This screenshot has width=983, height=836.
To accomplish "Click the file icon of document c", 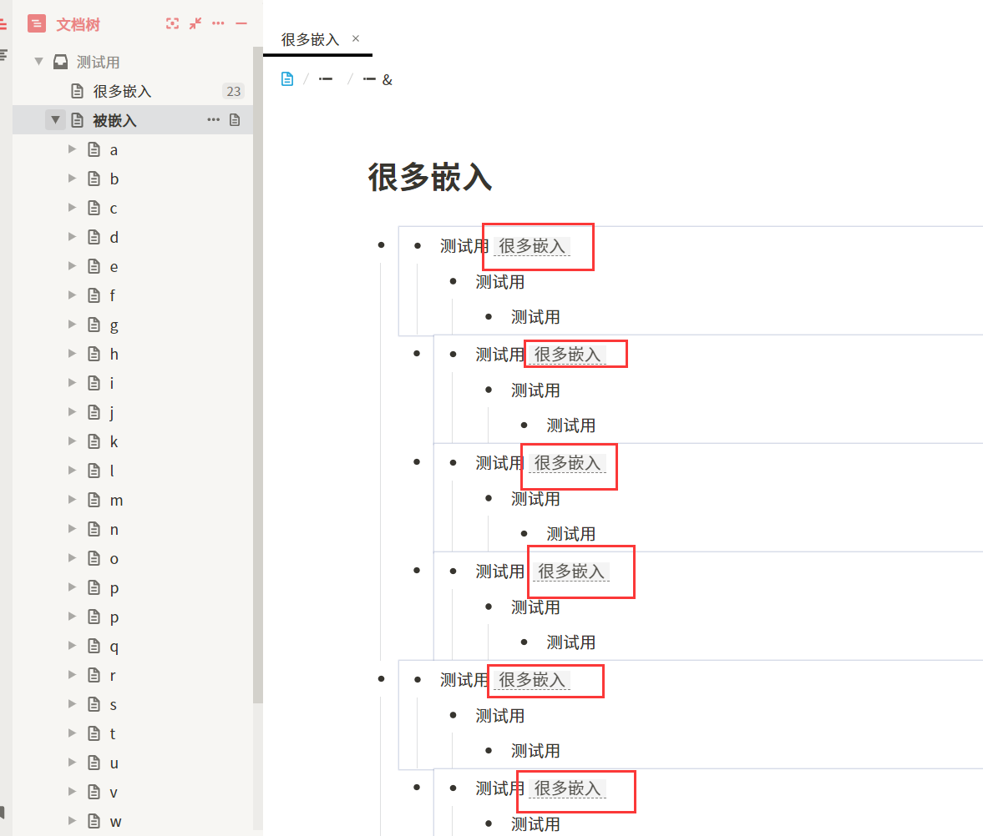I will [94, 208].
